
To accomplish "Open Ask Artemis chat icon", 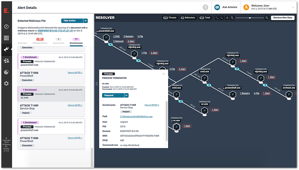I will [x=217, y=7].
